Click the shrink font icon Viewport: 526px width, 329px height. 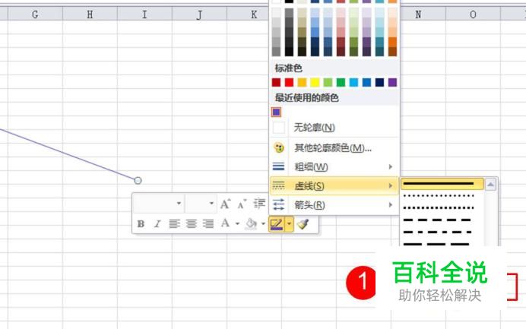point(242,204)
